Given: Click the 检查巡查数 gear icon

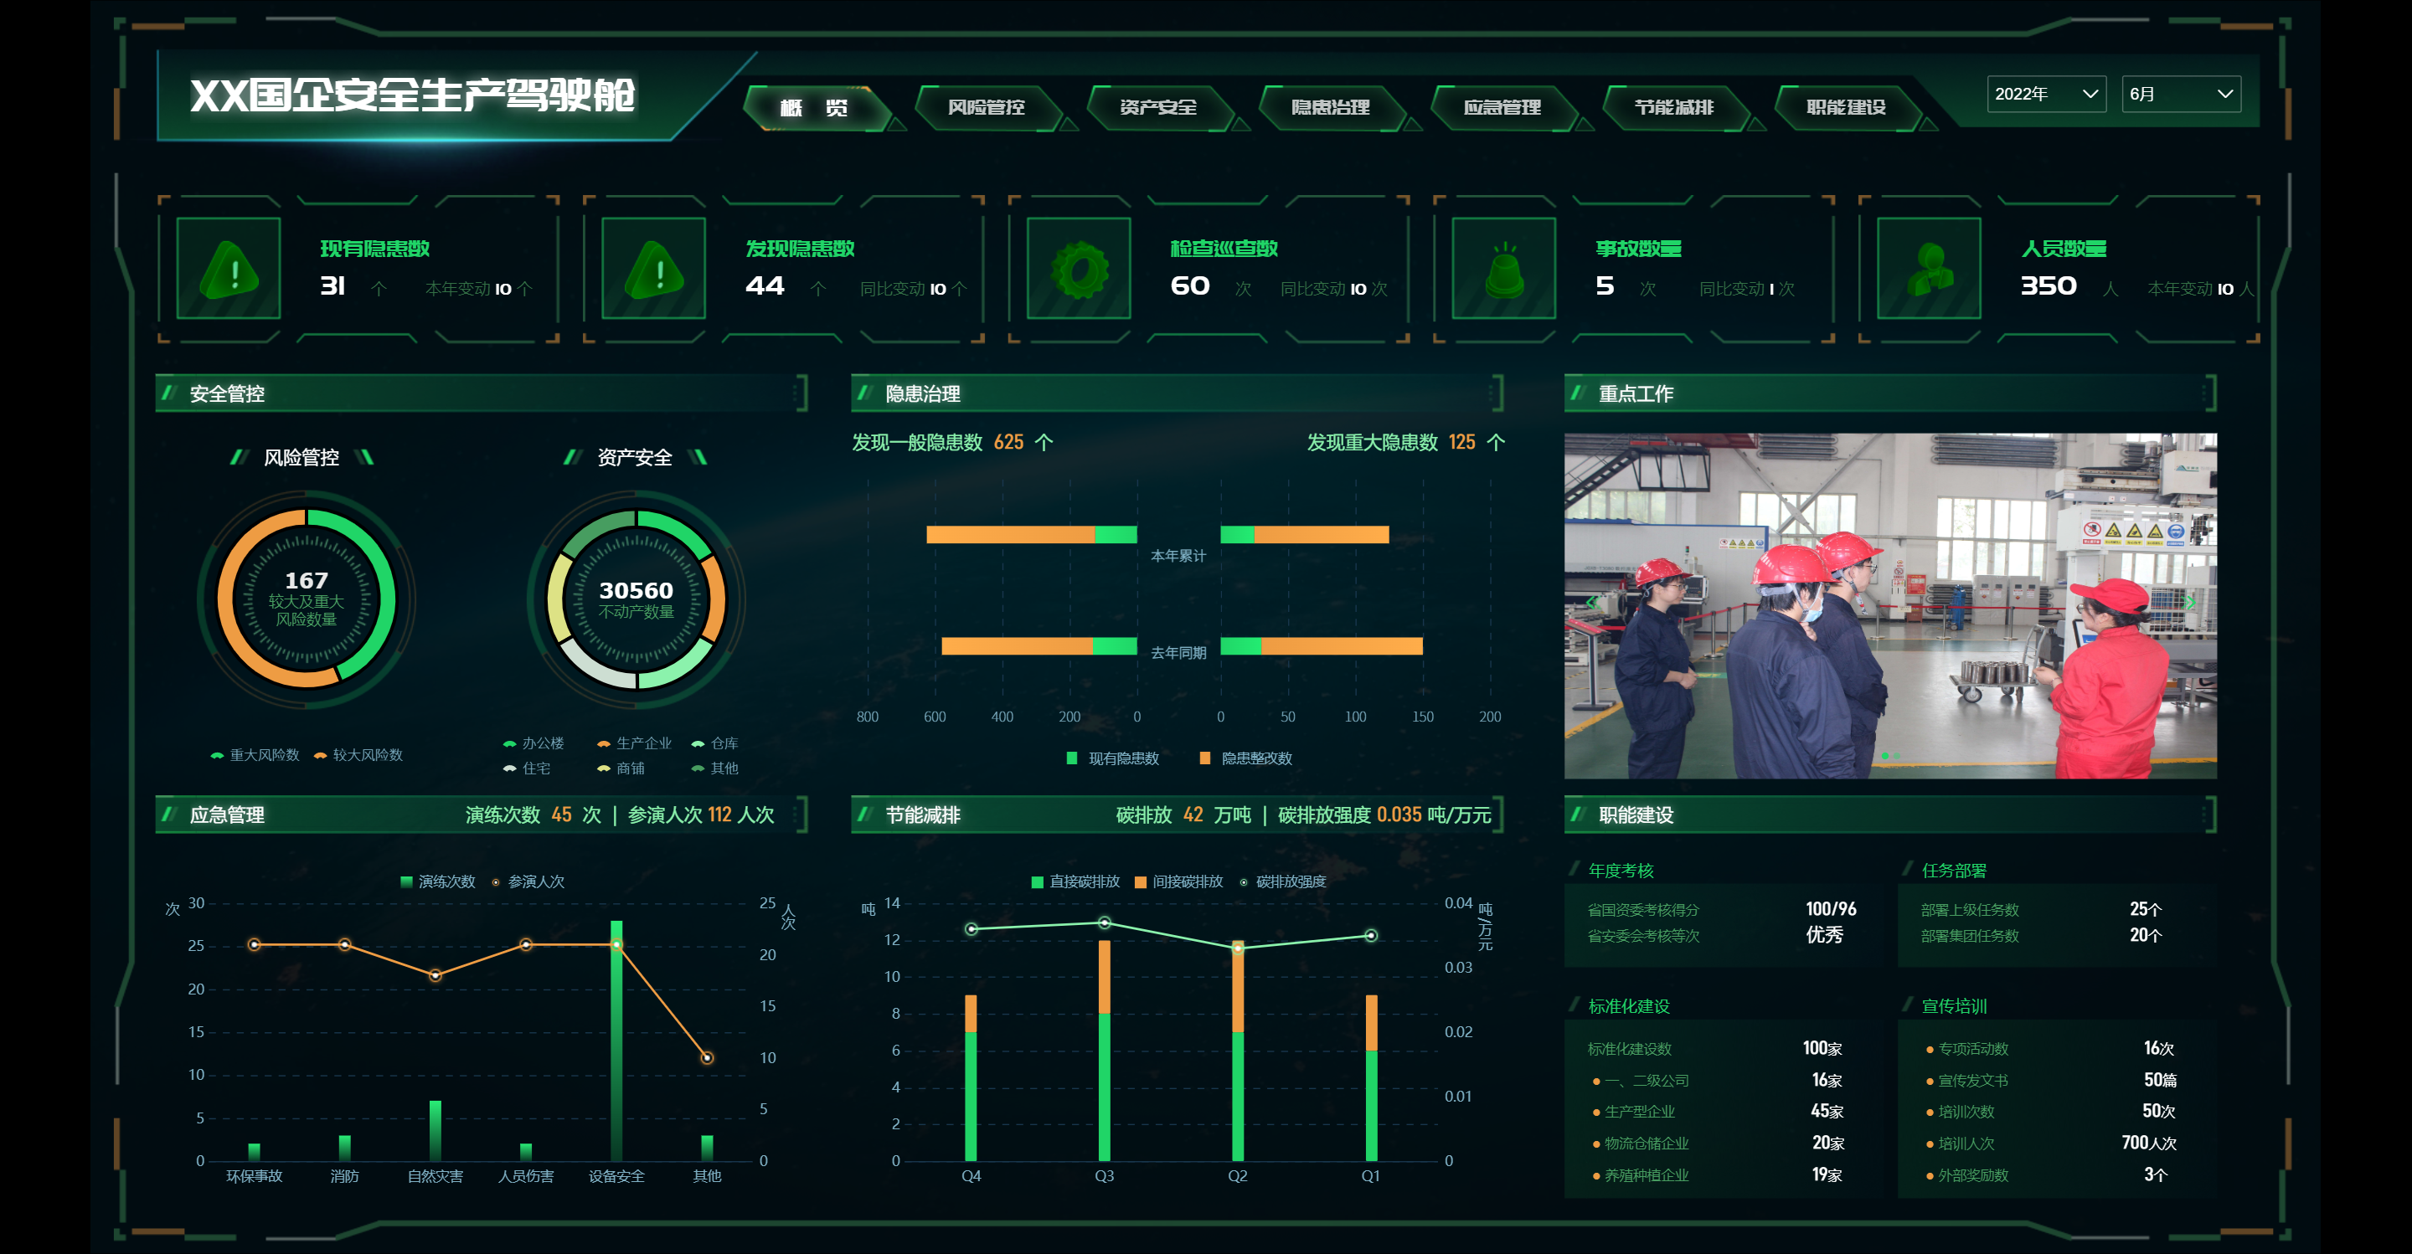Looking at the screenshot, I should (x=1079, y=269).
